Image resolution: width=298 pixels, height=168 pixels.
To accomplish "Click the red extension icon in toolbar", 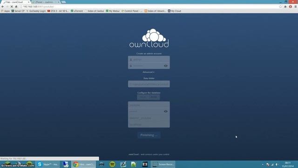I will pos(291,7).
